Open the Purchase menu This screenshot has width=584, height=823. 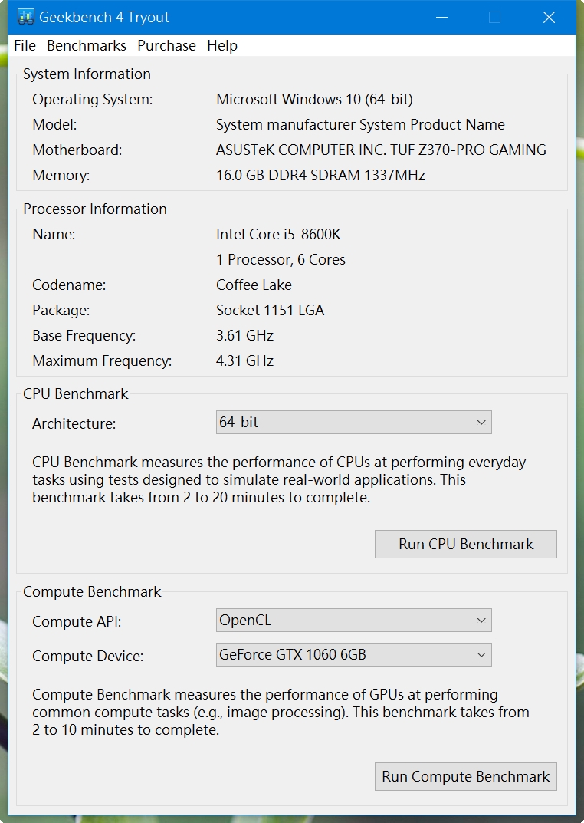(x=167, y=46)
